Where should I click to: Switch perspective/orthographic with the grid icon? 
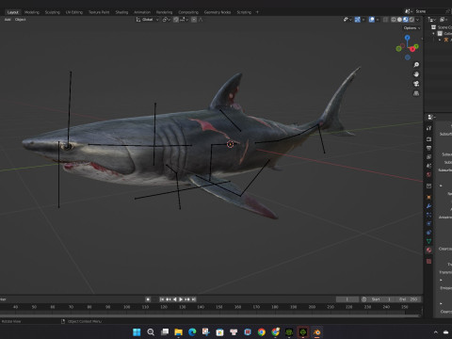[x=416, y=93]
